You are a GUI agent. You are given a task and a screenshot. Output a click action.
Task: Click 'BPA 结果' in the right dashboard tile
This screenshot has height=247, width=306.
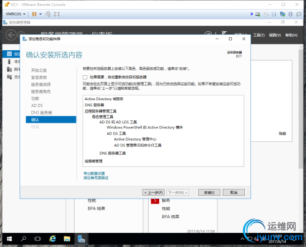(170, 216)
